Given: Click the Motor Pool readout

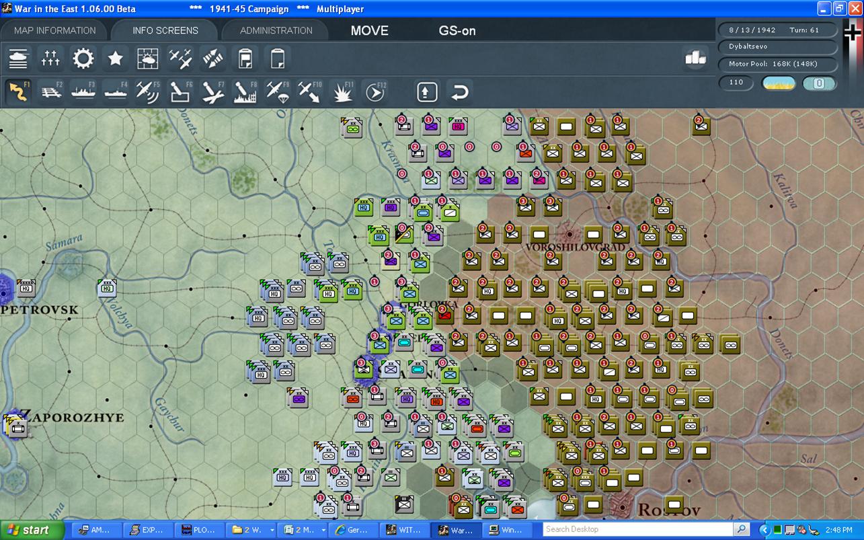Looking at the screenshot, I should 778,65.
